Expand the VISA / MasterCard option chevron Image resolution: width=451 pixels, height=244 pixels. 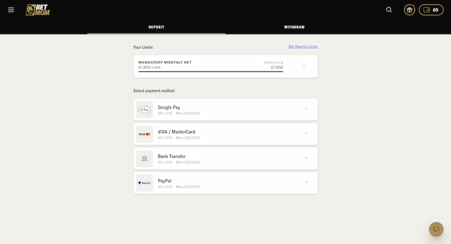(x=306, y=133)
